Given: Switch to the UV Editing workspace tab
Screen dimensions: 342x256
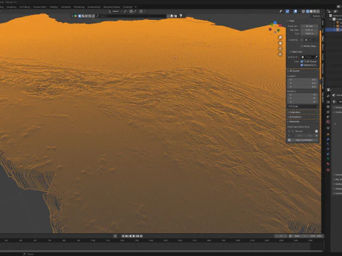Looking at the screenshot, I should click(x=25, y=7).
